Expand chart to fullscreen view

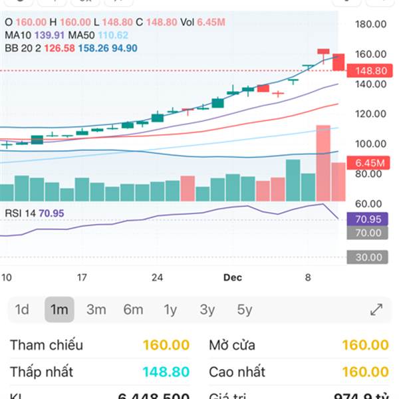coord(376,309)
